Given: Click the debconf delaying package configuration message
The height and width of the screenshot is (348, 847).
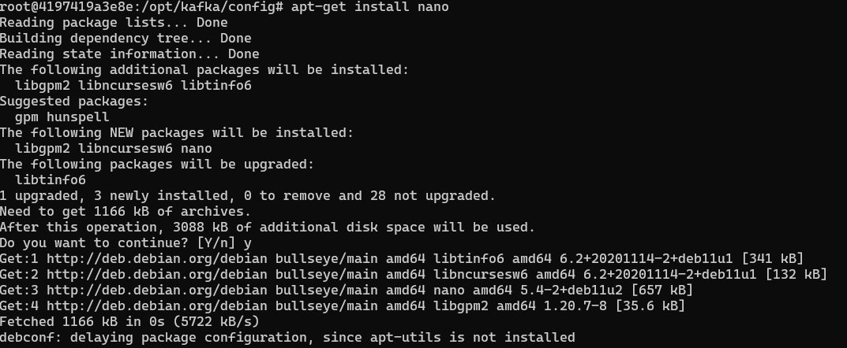Looking at the screenshot, I should tap(287, 338).
